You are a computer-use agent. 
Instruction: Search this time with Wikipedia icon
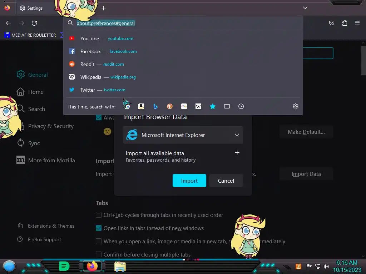click(x=198, y=106)
